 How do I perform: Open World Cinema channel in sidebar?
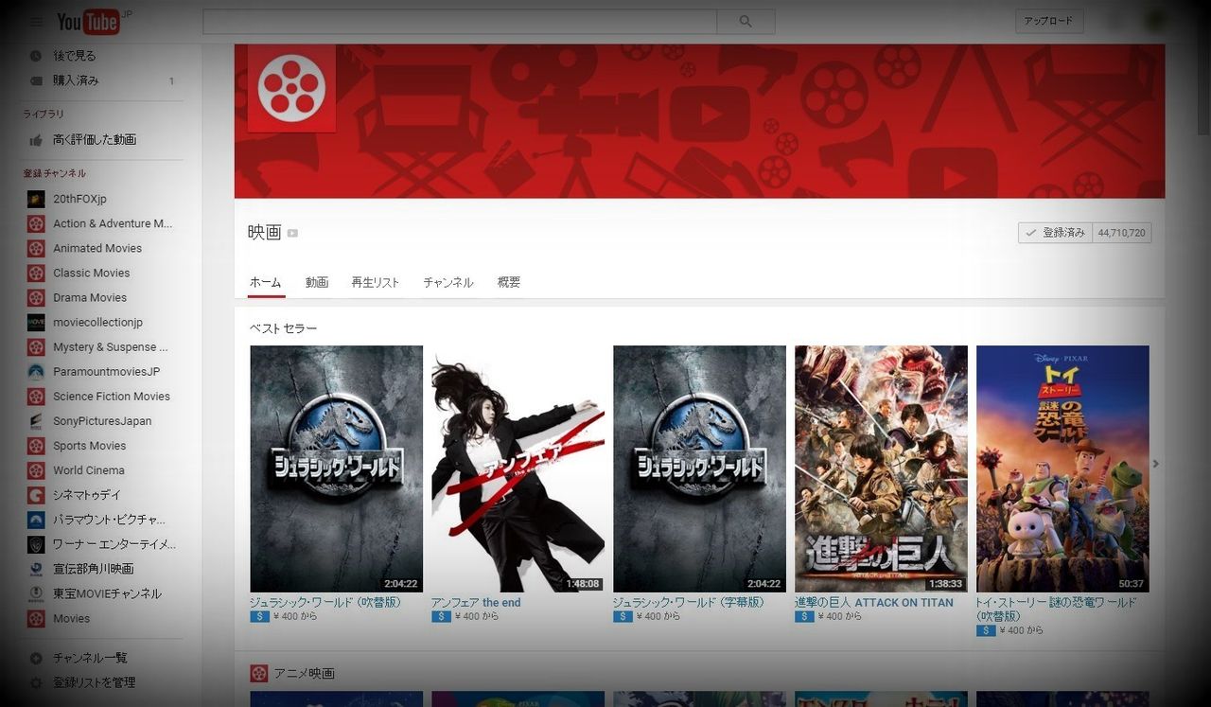point(89,469)
